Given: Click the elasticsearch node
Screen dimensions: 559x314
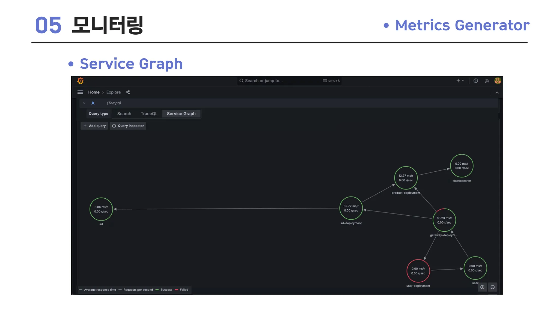Looking at the screenshot, I should (462, 166).
